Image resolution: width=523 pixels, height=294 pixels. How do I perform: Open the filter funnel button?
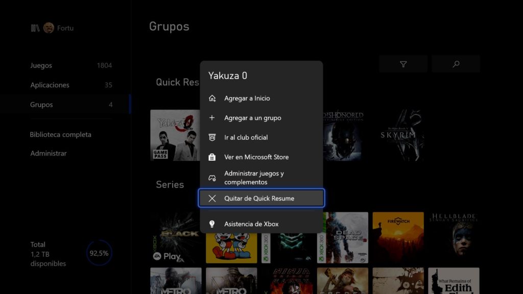click(x=403, y=64)
